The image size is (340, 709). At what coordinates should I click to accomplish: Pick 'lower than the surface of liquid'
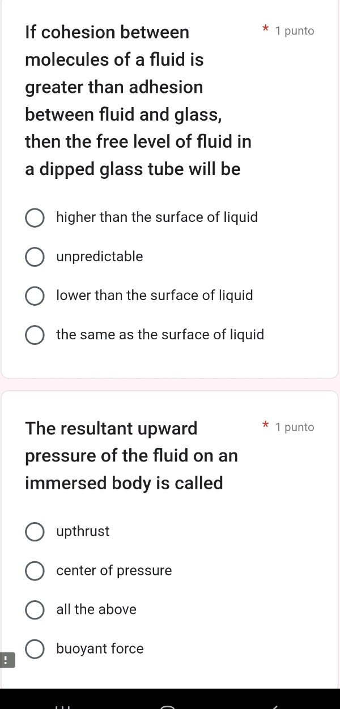click(35, 296)
